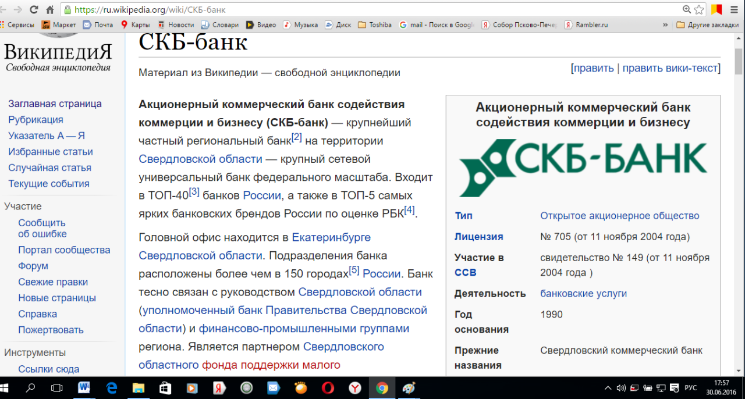Open Текущие события link
The image size is (745, 399).
49,184
